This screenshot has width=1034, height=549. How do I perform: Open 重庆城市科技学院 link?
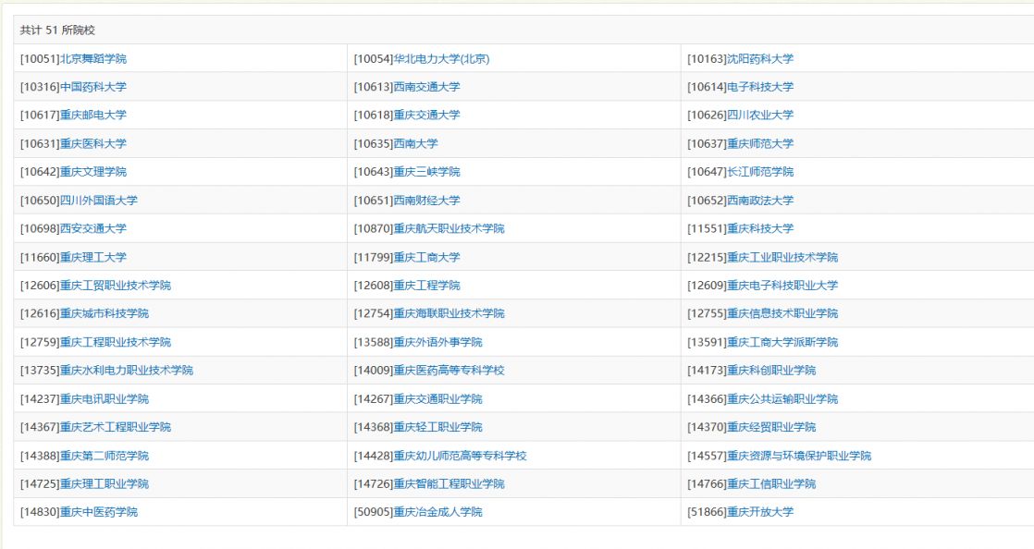pos(105,313)
